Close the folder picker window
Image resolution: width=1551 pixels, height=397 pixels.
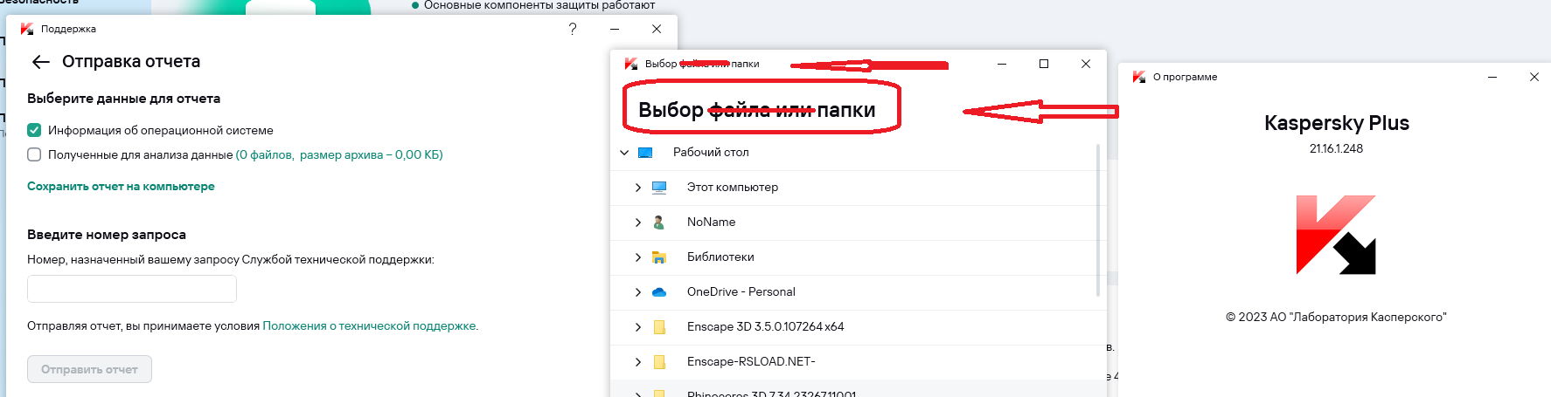1086,64
